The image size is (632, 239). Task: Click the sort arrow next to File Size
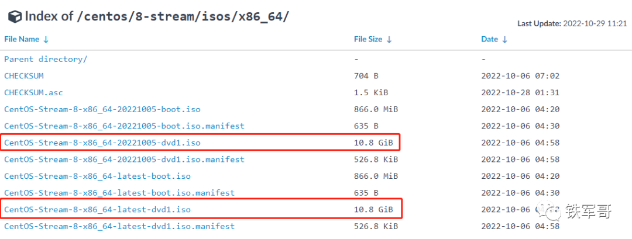click(389, 40)
